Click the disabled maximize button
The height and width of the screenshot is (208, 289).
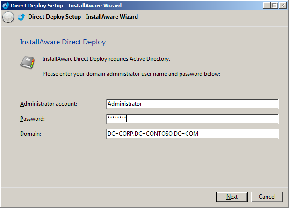tap(274, 6)
